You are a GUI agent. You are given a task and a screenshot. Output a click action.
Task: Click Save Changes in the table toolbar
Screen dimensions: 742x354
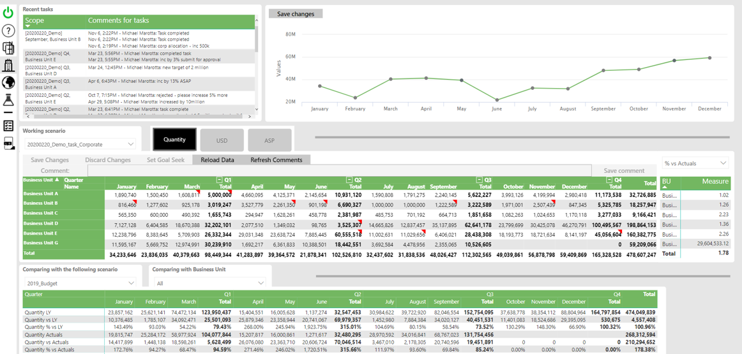click(50, 159)
